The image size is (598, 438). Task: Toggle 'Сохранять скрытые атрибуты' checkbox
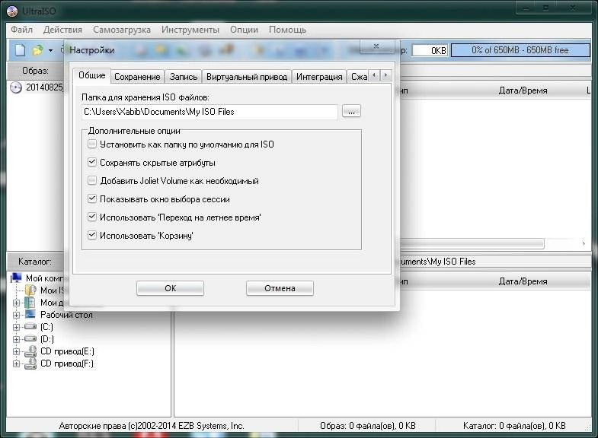click(92, 162)
